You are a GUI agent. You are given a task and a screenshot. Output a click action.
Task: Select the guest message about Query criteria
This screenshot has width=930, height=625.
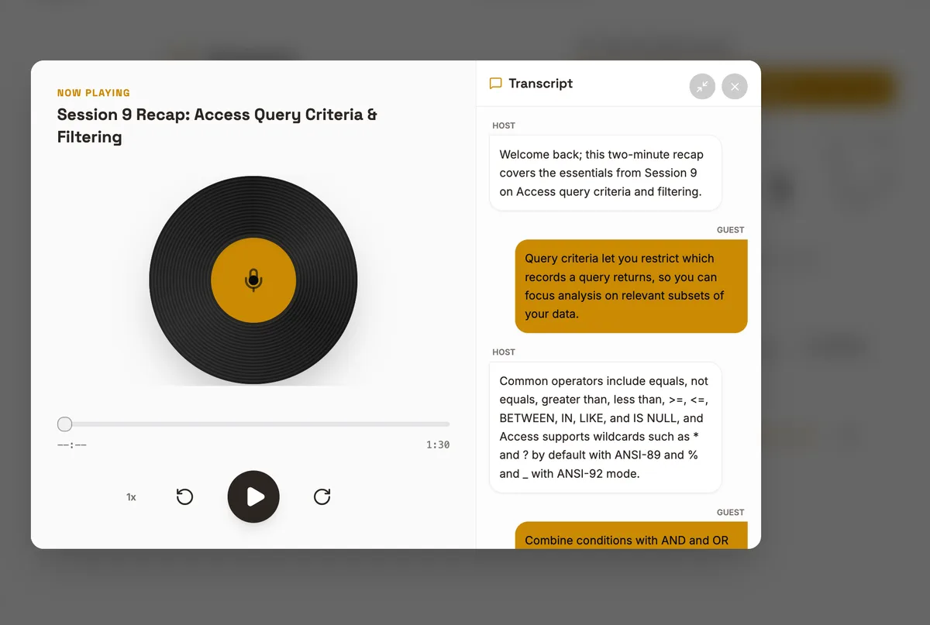(x=631, y=287)
